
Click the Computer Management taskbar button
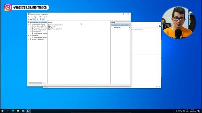pyautogui.click(x=28, y=111)
